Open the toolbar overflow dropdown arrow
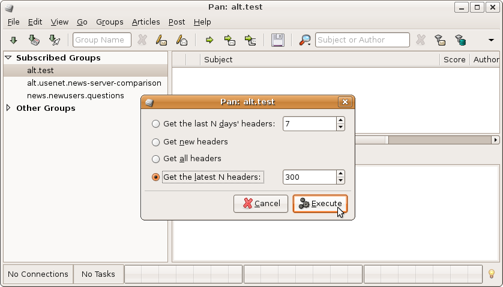 [491, 40]
